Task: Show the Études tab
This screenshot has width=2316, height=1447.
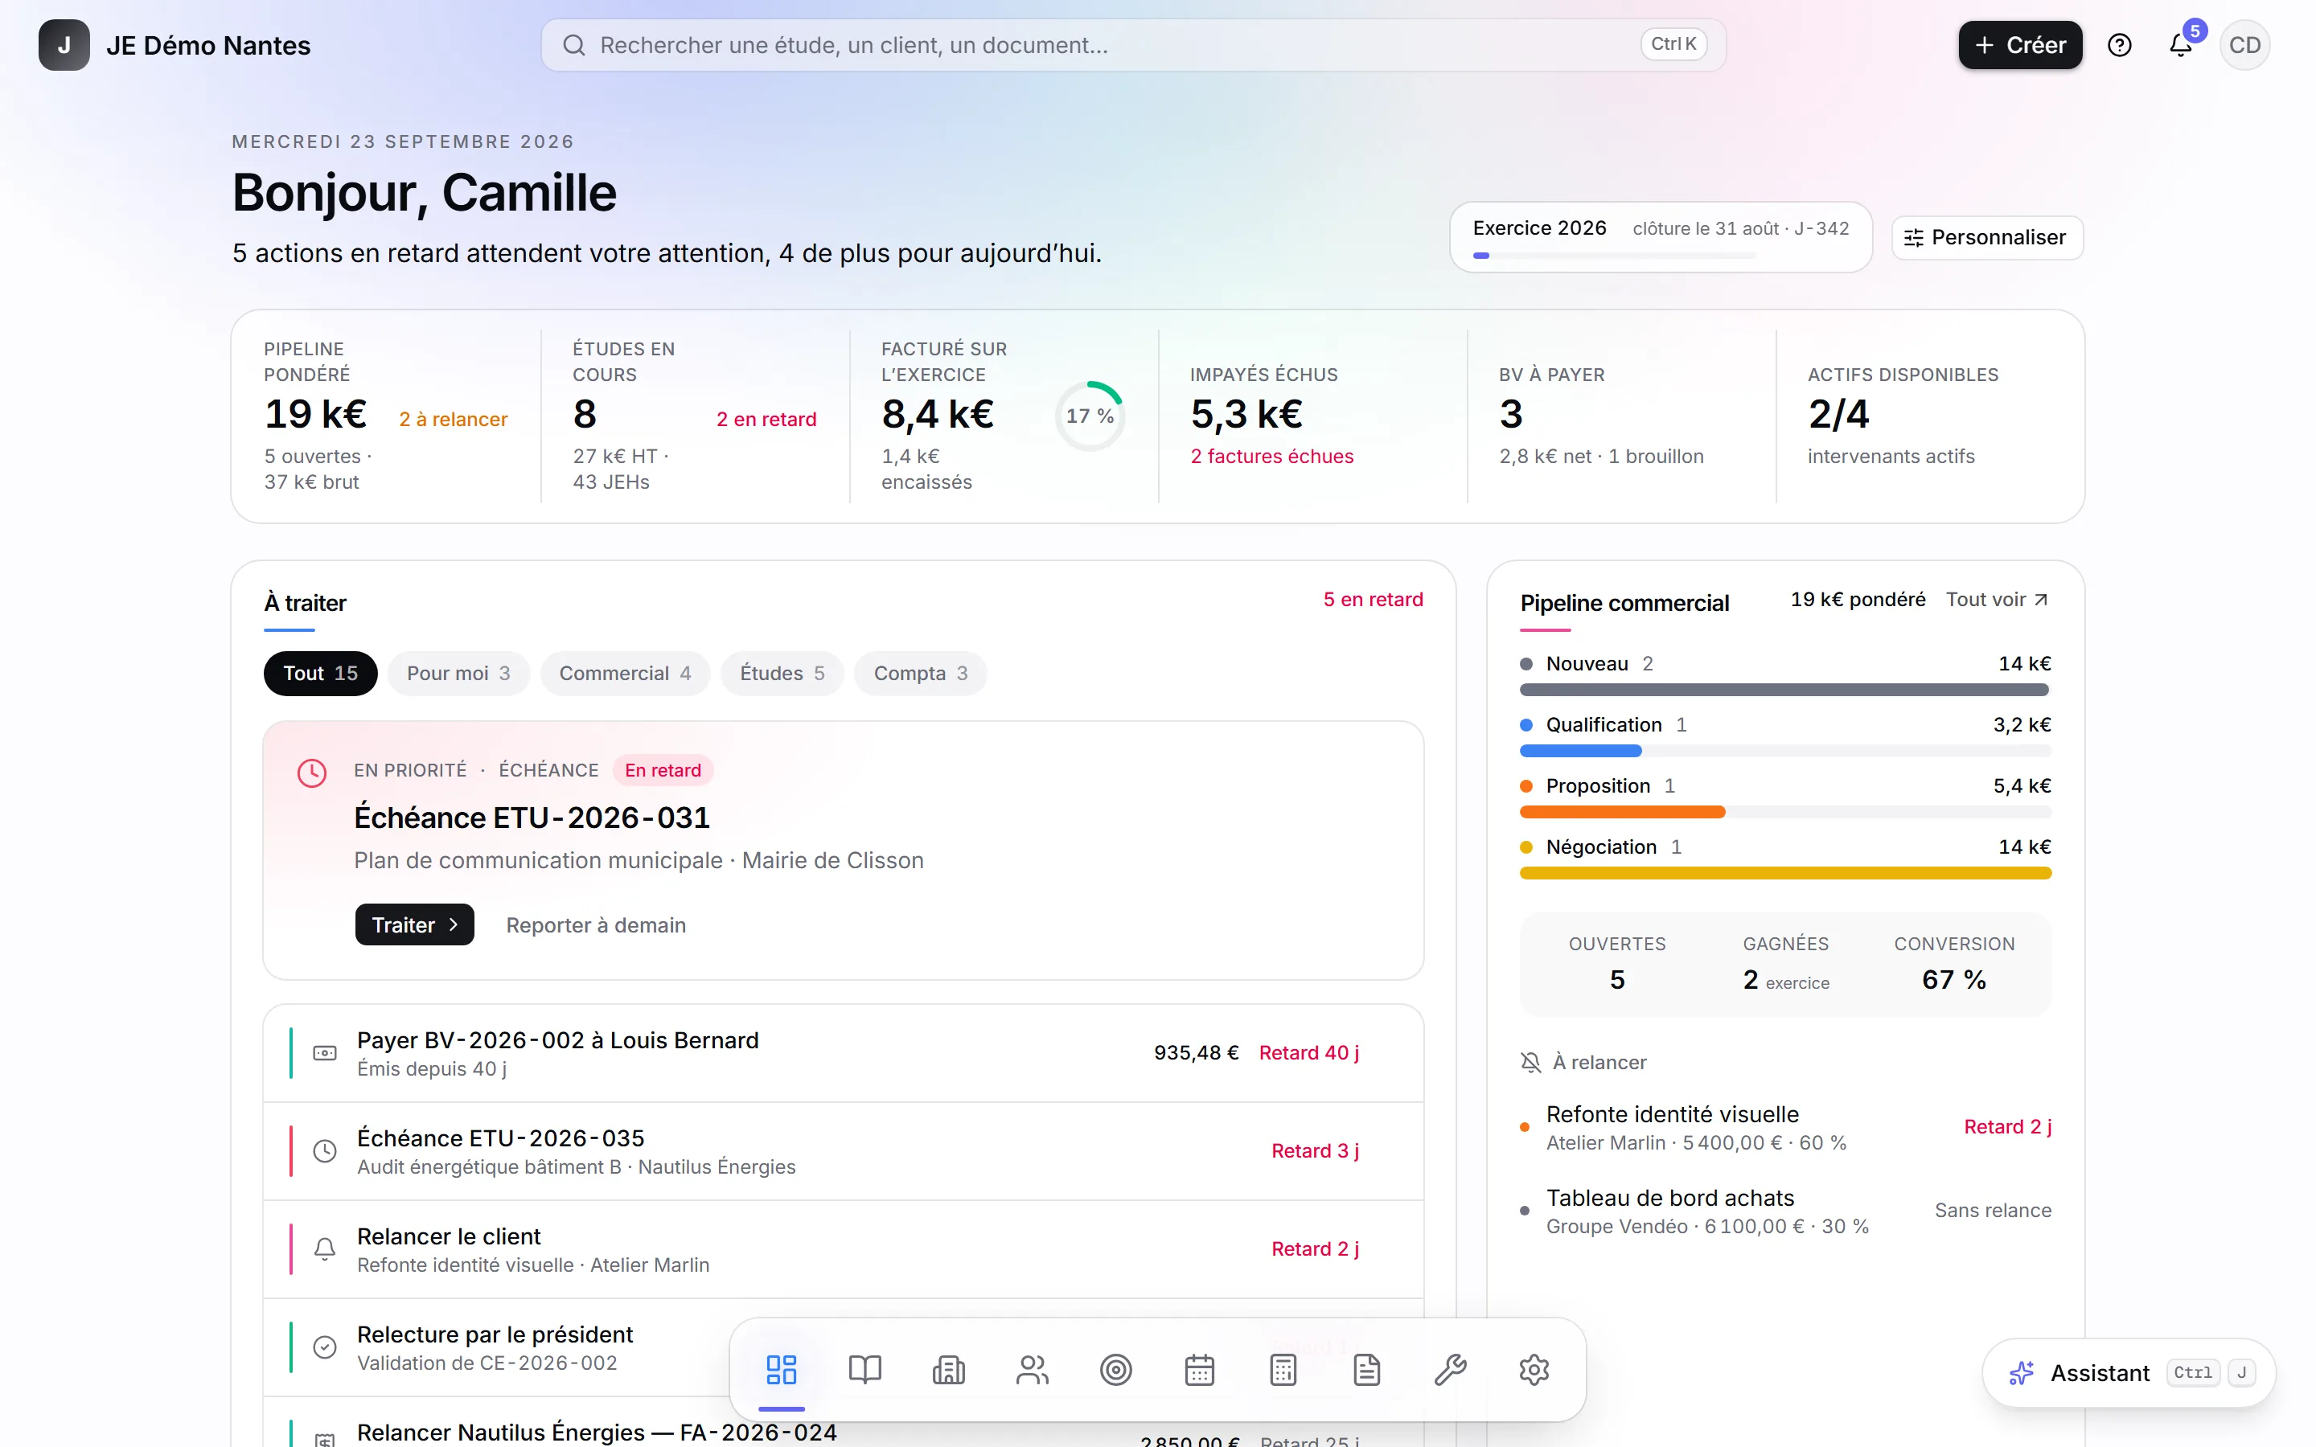Action: (x=782, y=673)
